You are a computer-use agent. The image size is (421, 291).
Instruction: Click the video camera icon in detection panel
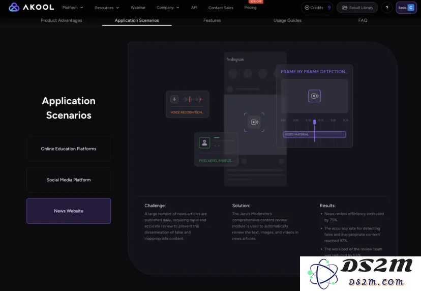[x=314, y=96]
